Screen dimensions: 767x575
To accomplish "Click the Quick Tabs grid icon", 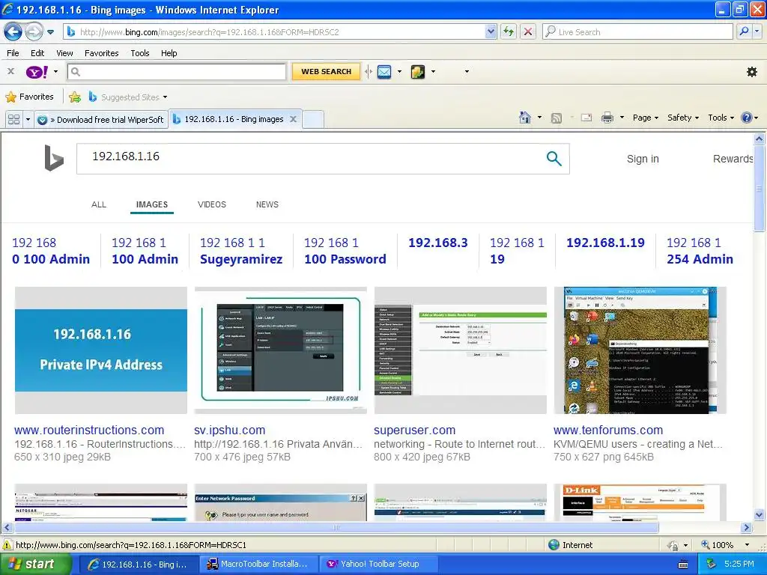I will (x=13, y=119).
